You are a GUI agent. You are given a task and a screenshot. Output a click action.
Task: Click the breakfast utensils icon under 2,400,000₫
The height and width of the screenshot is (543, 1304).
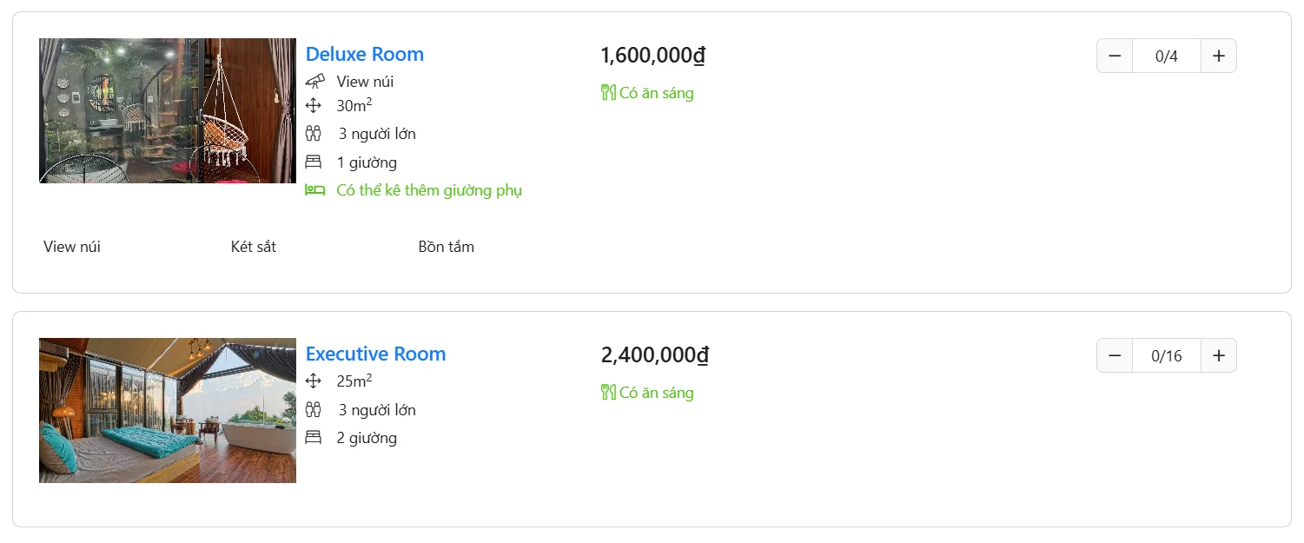click(608, 393)
